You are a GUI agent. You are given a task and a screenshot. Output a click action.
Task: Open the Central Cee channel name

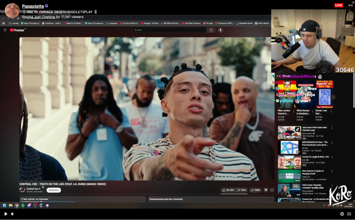pyautogui.click(x=32, y=189)
